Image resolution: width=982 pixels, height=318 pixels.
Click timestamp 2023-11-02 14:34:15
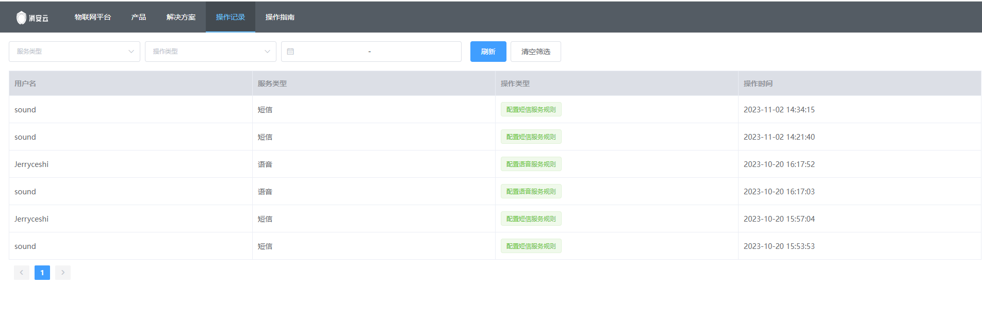[779, 110]
